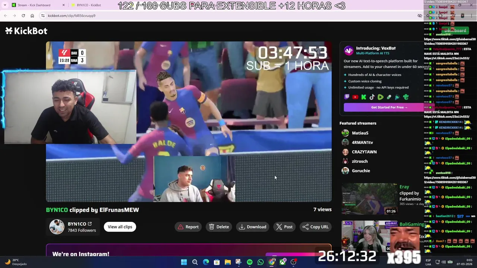477x268 pixels.
Task: Open Microsoft Store from taskbar
Action: pyautogui.click(x=217, y=262)
